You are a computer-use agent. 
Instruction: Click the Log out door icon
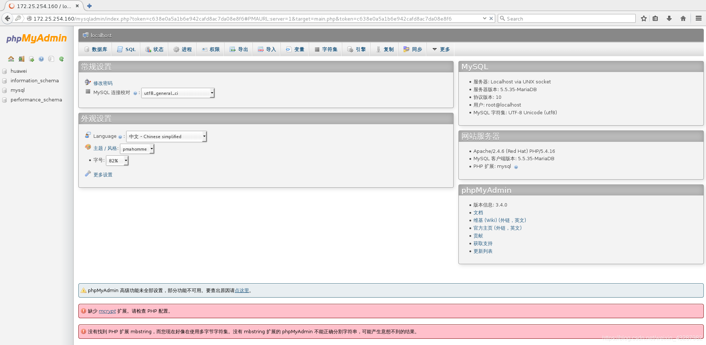[x=21, y=59]
